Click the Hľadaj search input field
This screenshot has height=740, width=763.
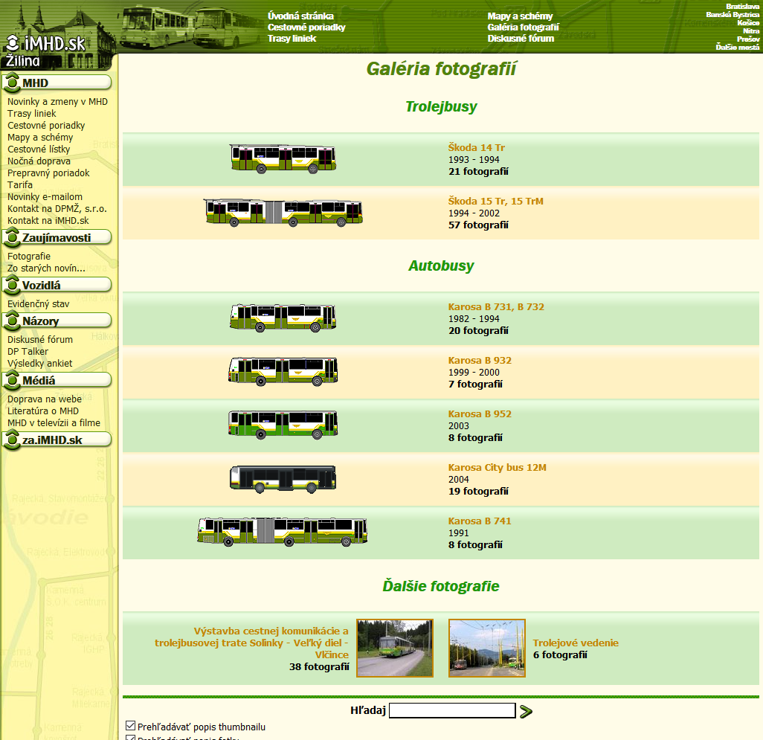(x=452, y=710)
